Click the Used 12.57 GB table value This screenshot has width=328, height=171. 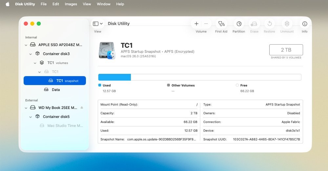click(191, 131)
